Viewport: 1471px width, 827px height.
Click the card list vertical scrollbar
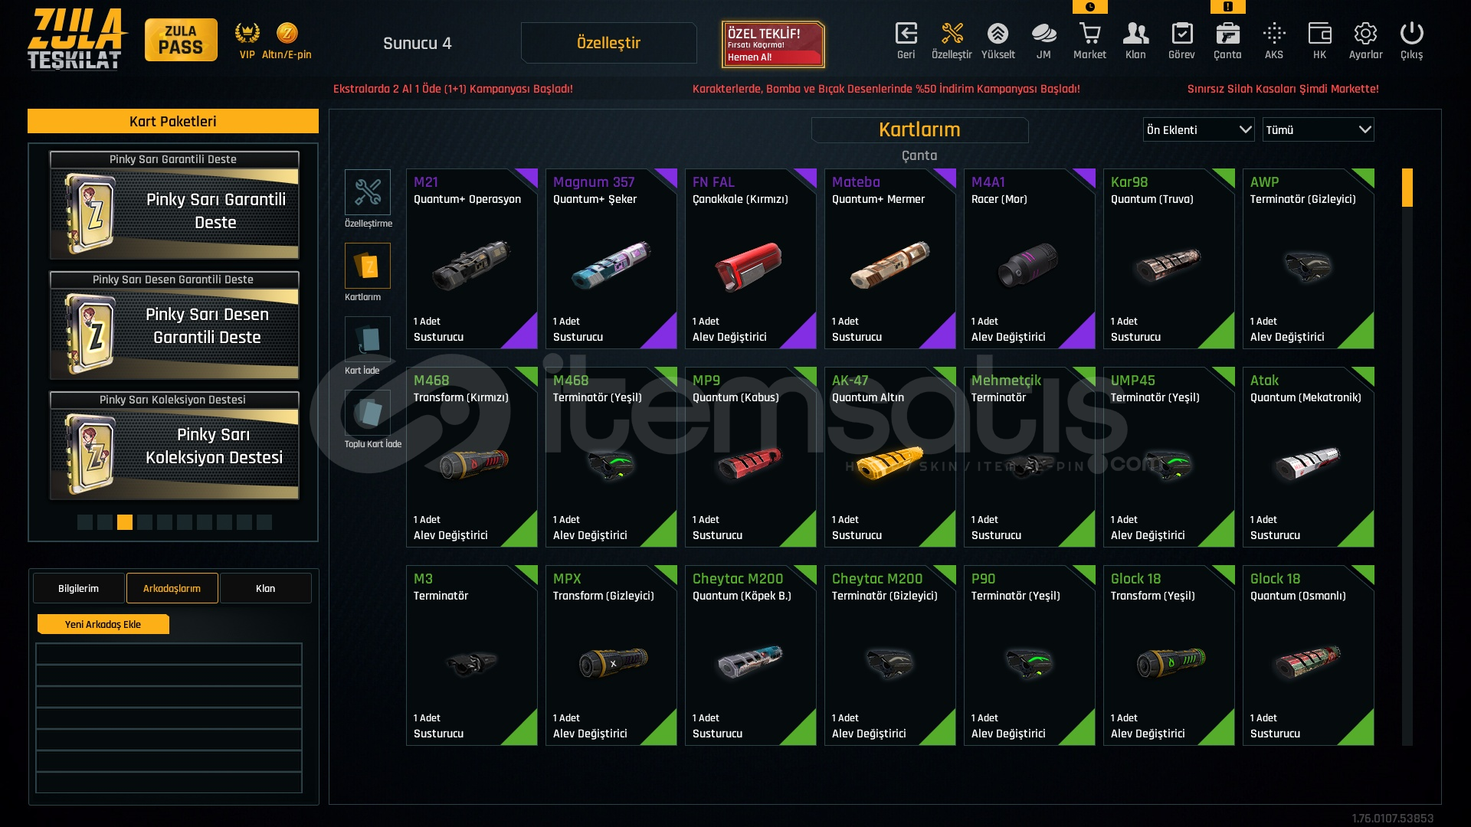coord(1407,457)
